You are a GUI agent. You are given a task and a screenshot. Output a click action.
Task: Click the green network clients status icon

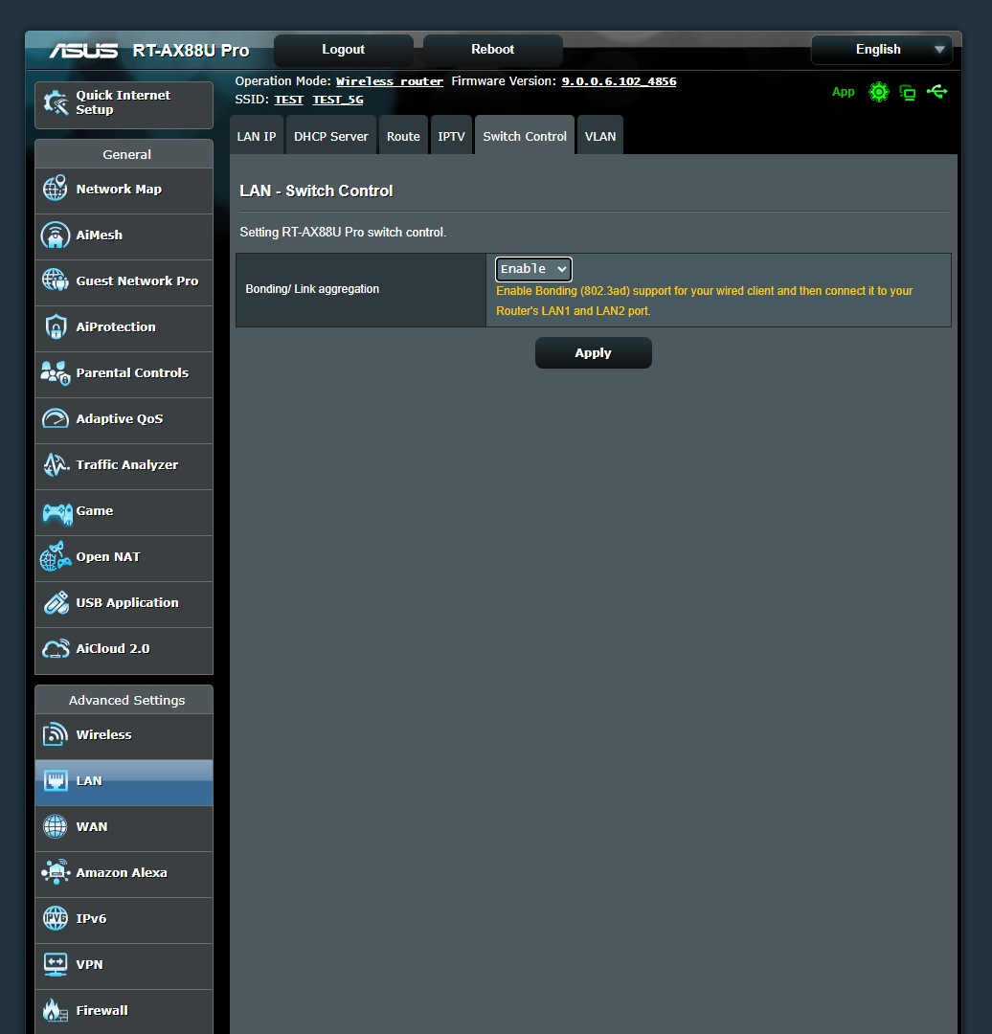(909, 92)
